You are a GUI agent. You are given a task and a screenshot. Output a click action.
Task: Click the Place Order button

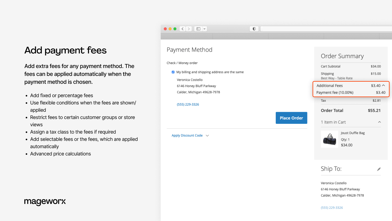click(x=291, y=118)
